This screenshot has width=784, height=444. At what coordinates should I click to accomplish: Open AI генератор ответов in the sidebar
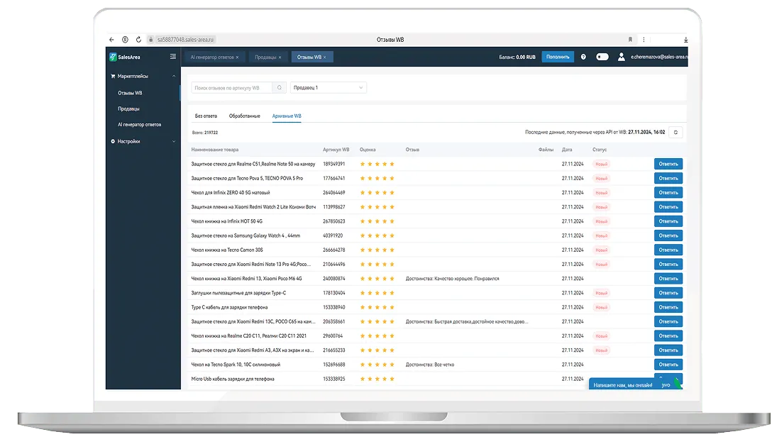click(140, 125)
